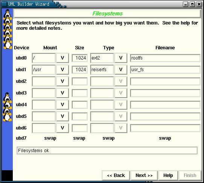204x183 pixels.
Task: Proceed with the Next >> button
Action: coord(144,175)
